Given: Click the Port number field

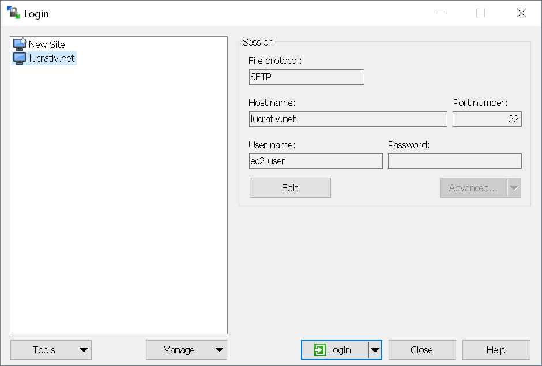Looking at the screenshot, I should (487, 119).
